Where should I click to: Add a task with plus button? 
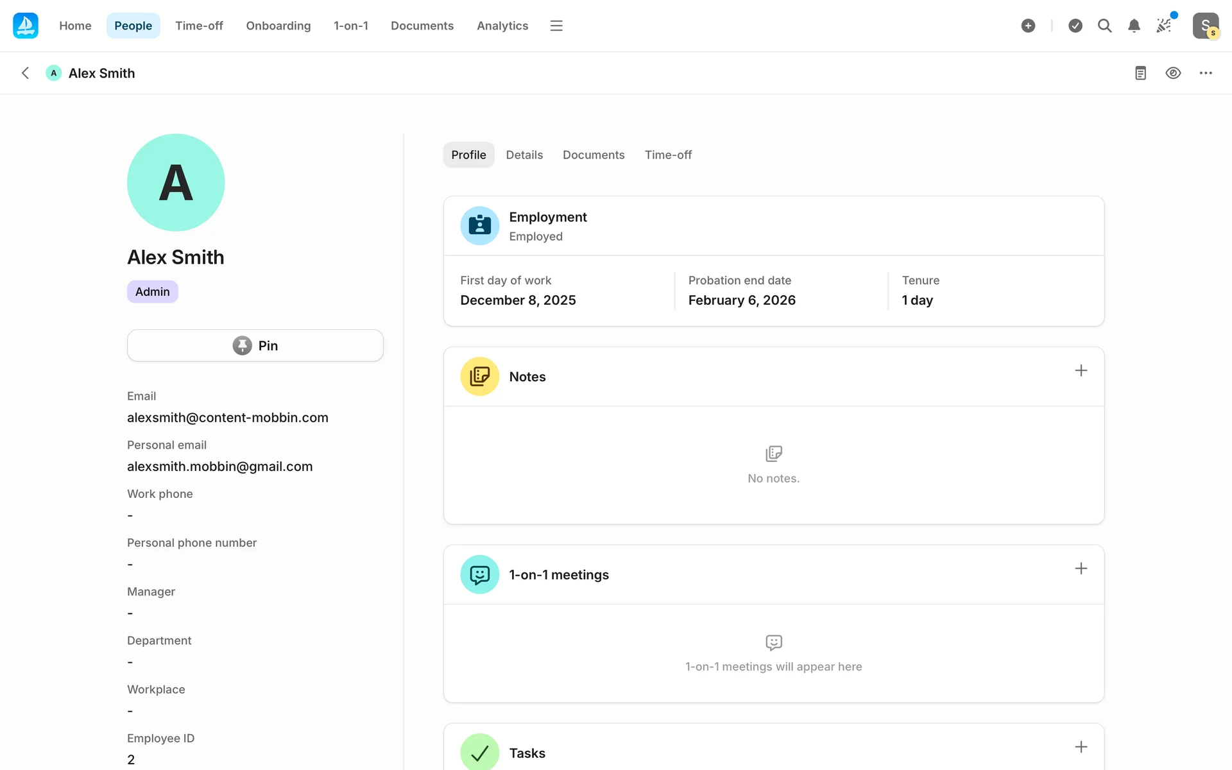(1081, 747)
